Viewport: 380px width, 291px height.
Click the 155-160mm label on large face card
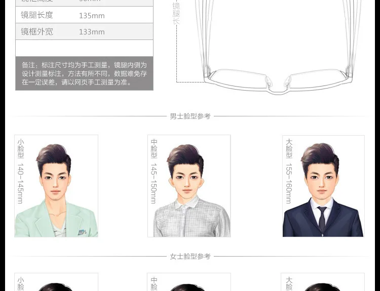(289, 183)
